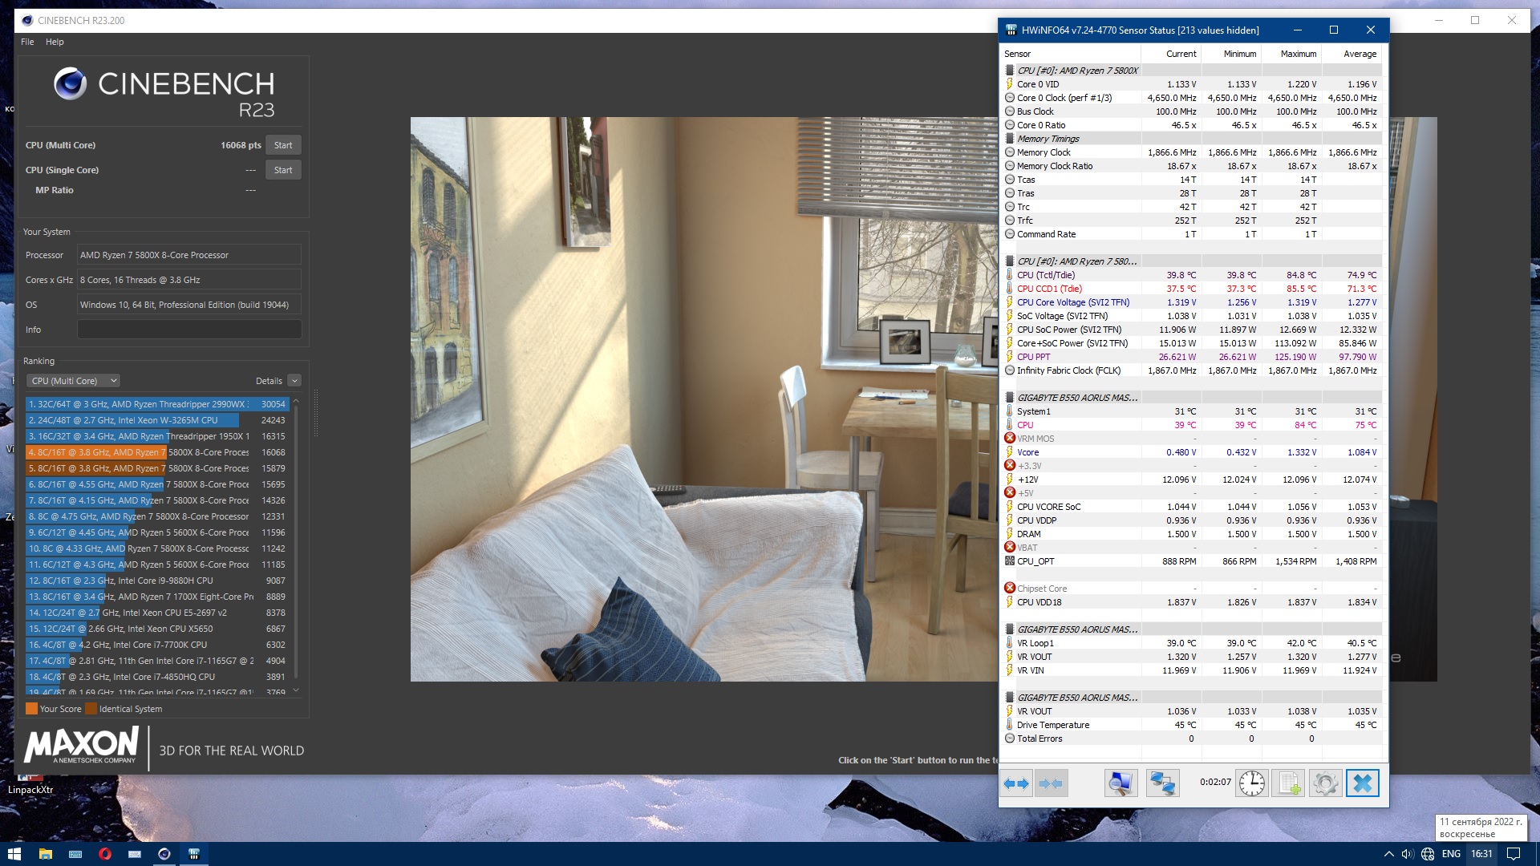Start the CPU Single Core test
1540x866 pixels.
tap(283, 170)
